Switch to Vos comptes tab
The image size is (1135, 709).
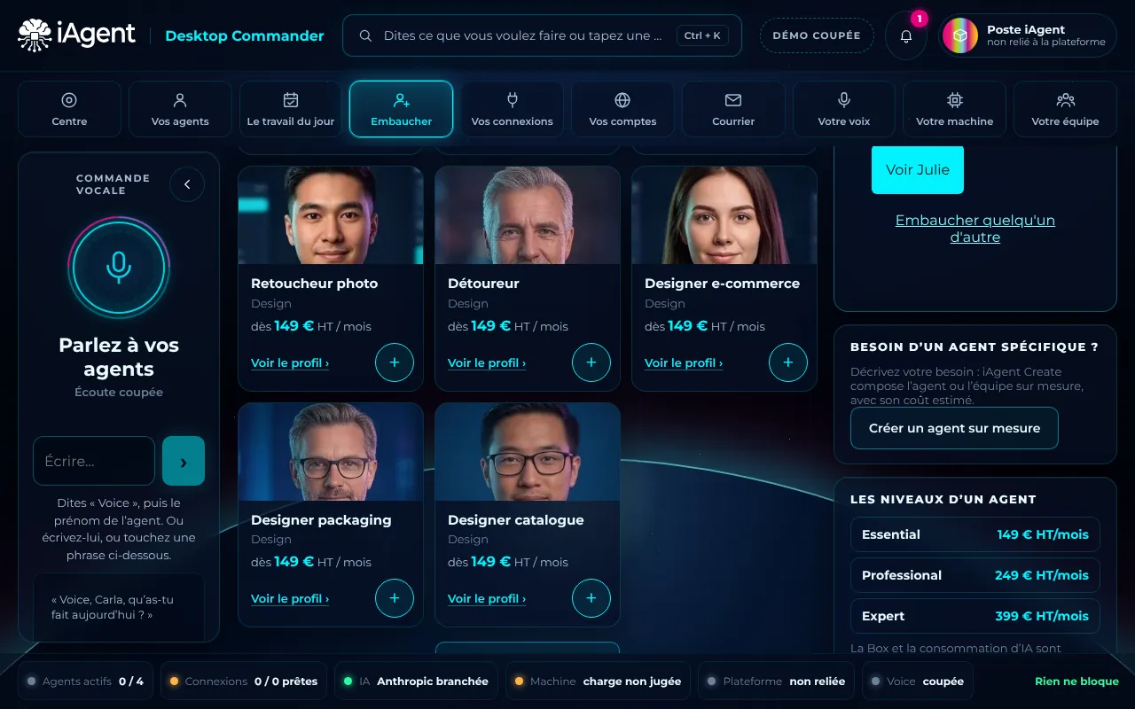pyautogui.click(x=622, y=109)
